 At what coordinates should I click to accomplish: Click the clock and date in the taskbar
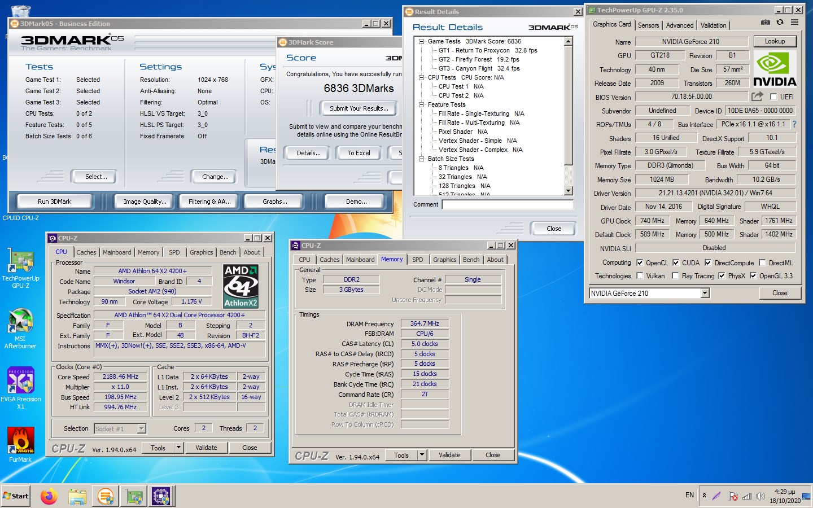[785, 496]
